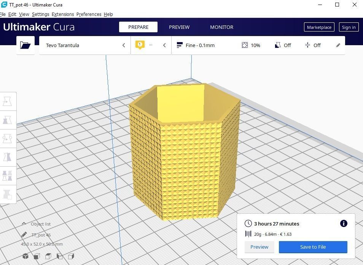
Task: Open the Marketplace
Action: [x=319, y=27]
